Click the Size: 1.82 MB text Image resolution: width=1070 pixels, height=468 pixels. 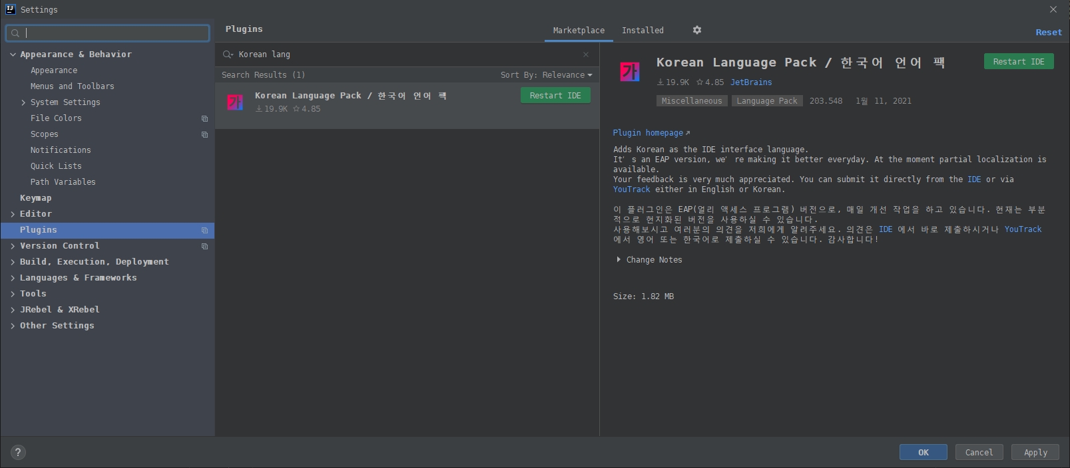click(x=643, y=296)
